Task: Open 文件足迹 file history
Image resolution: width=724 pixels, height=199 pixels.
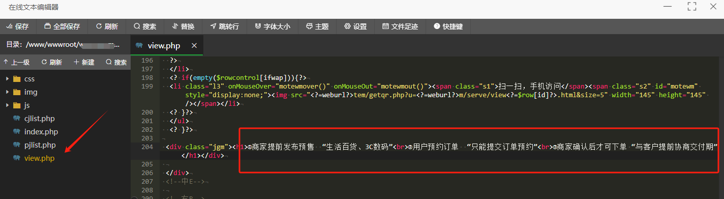Action: tap(400, 26)
